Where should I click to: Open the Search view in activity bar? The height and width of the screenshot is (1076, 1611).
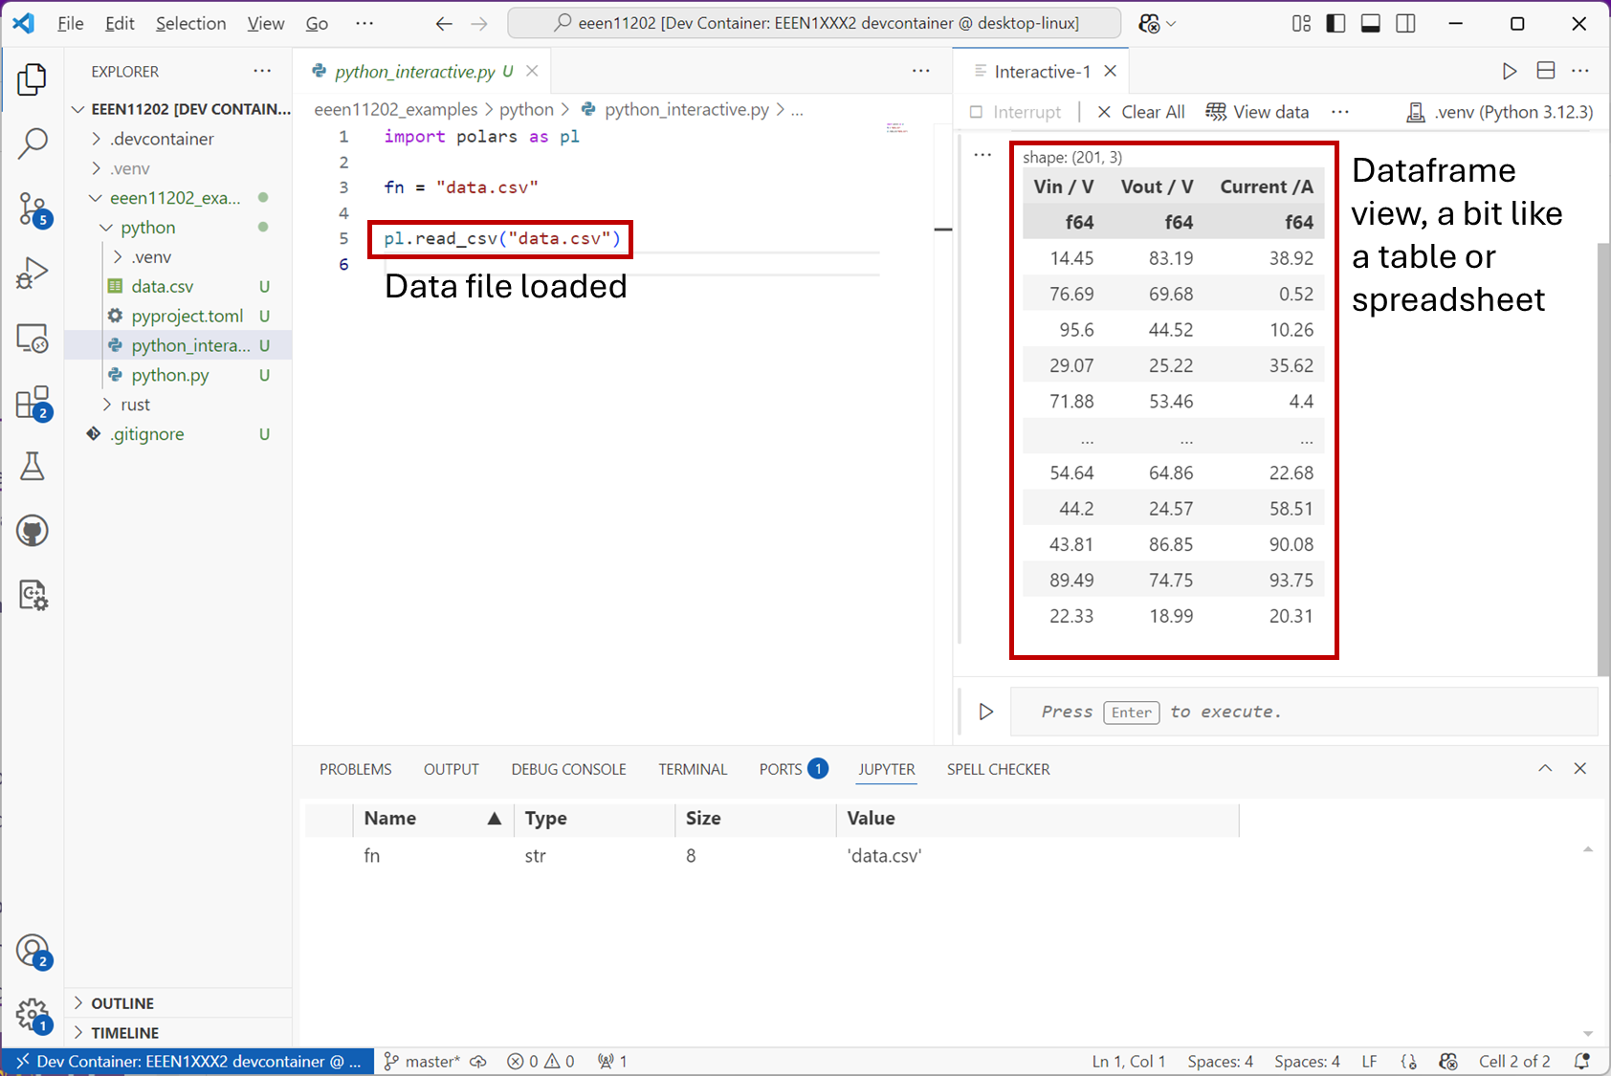tap(33, 143)
